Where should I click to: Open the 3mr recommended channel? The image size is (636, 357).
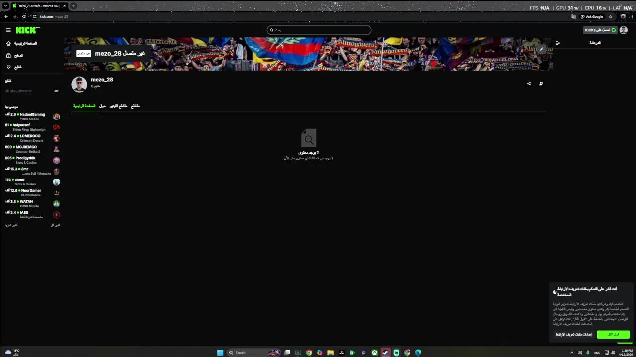pos(32,171)
